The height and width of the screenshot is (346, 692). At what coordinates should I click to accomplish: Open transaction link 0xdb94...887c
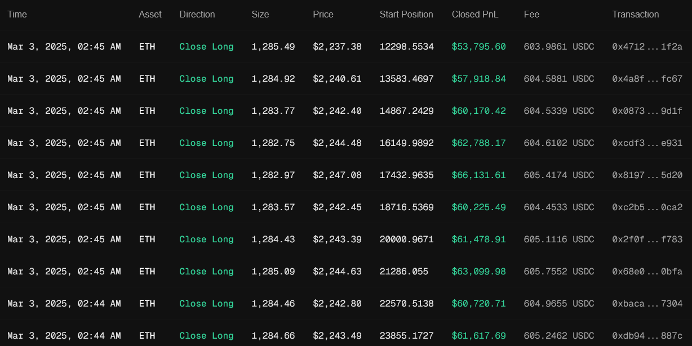pos(647,336)
